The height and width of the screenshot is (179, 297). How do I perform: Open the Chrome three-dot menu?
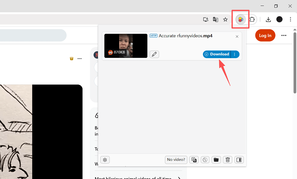(290, 19)
